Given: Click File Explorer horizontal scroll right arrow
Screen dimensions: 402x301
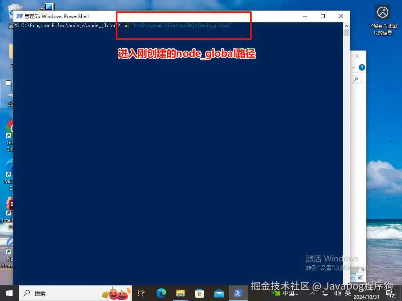Looking at the screenshot, I should (363, 270).
